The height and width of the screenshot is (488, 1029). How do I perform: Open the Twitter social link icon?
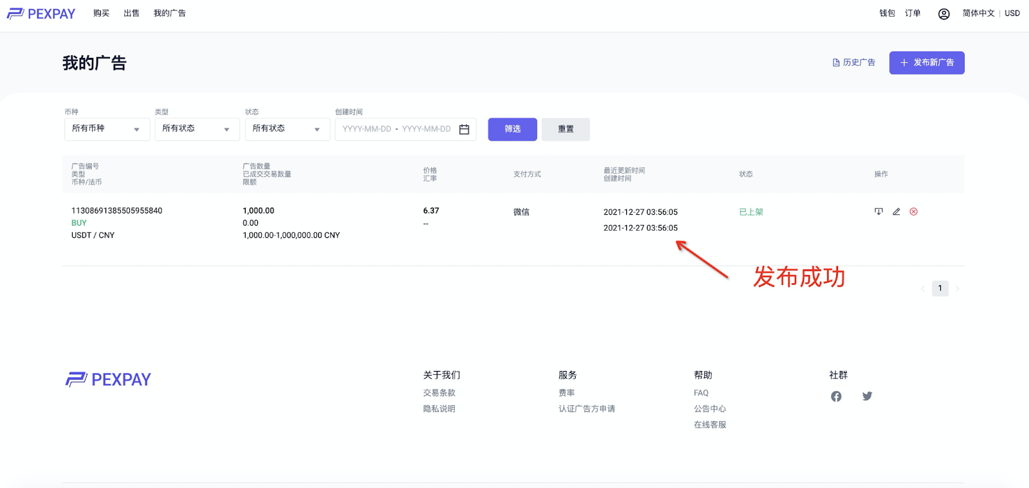[x=867, y=396]
